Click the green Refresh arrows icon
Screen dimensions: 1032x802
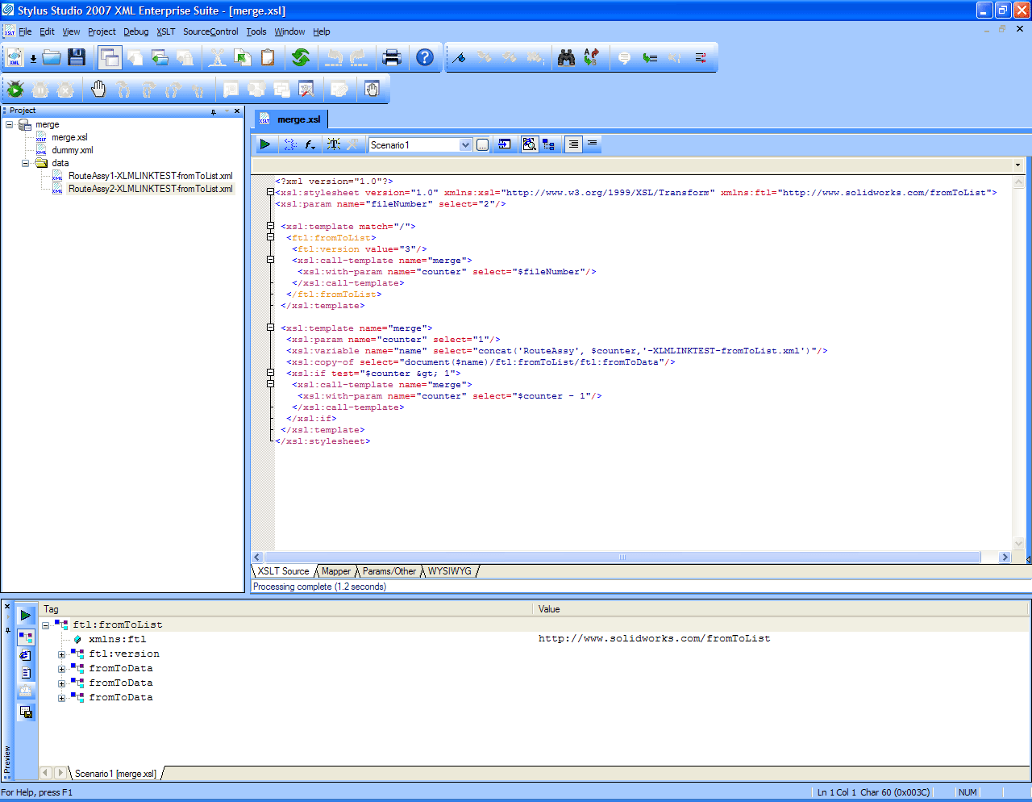click(301, 57)
